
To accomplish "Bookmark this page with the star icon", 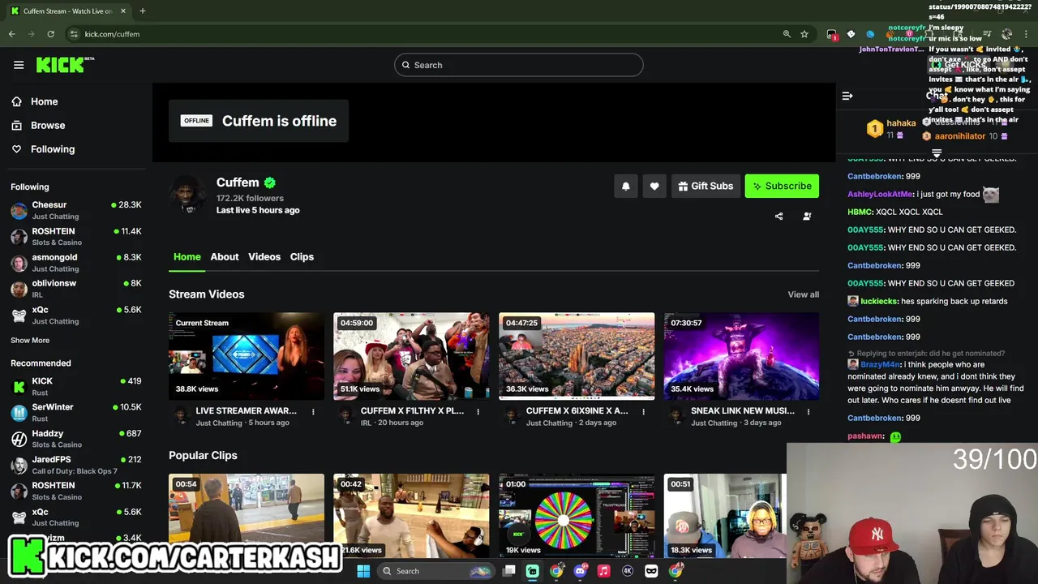I will point(804,34).
